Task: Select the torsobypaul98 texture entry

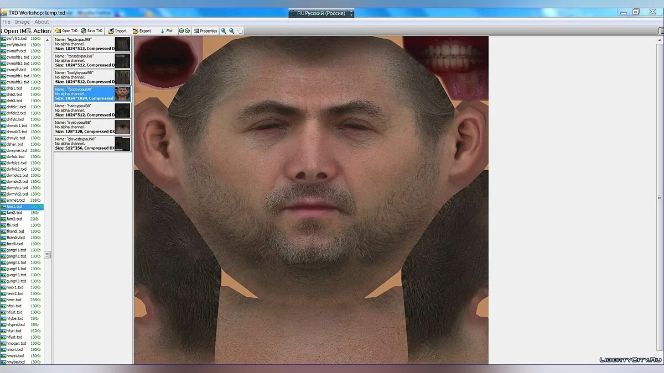Action: [x=92, y=61]
